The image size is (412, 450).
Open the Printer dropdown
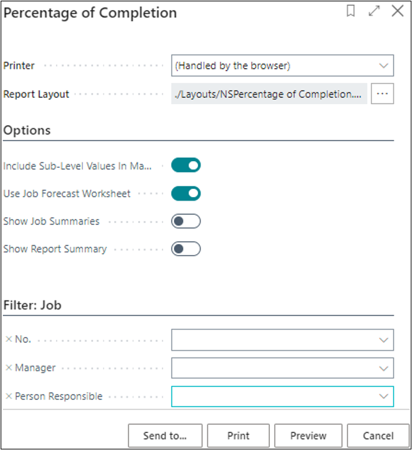coord(282,66)
